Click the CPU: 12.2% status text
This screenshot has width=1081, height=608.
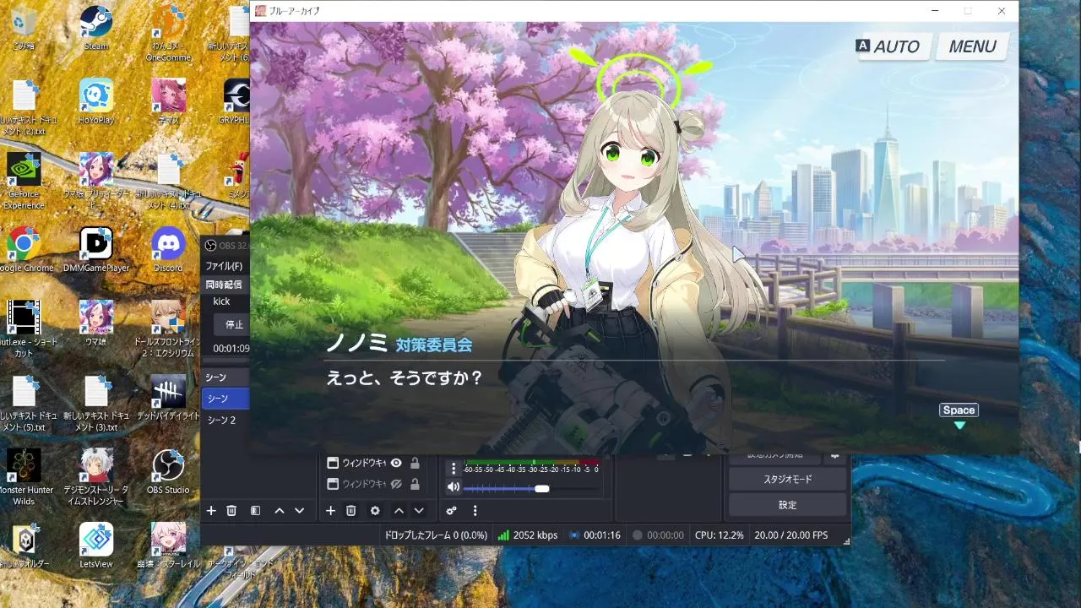(719, 535)
